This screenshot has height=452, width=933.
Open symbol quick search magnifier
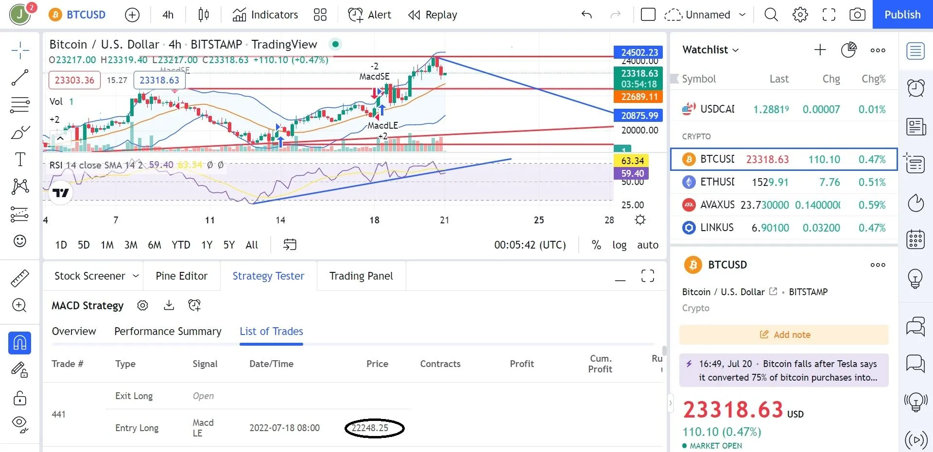(x=771, y=15)
